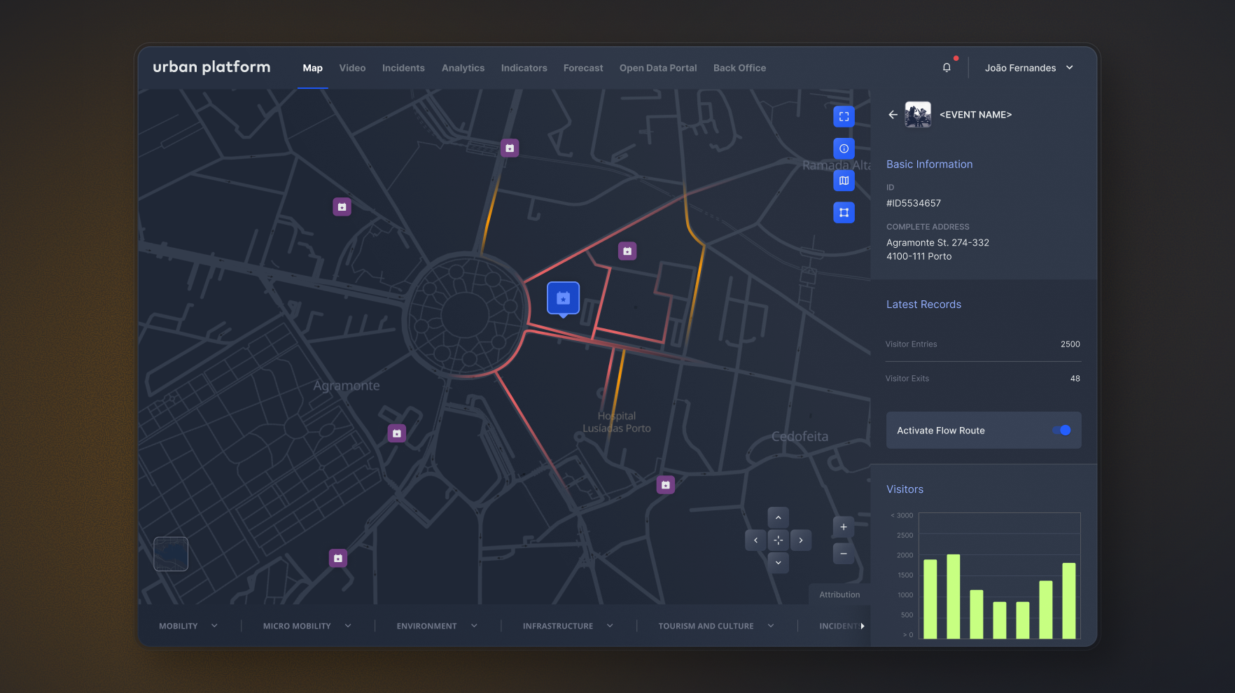Select the area selection tool icon
The width and height of the screenshot is (1235, 693).
tap(844, 213)
